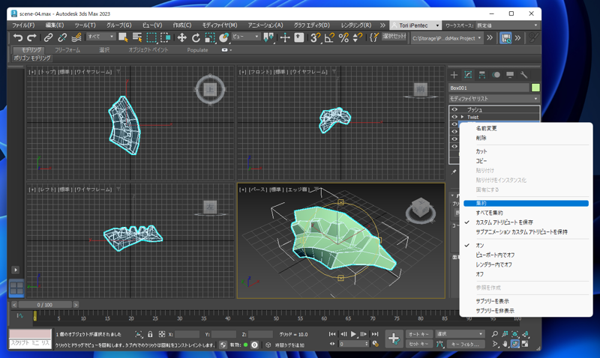Viewport: 600px width, 358px height.
Task: Toggle the checked オン option in context menu
Action: tap(479, 246)
